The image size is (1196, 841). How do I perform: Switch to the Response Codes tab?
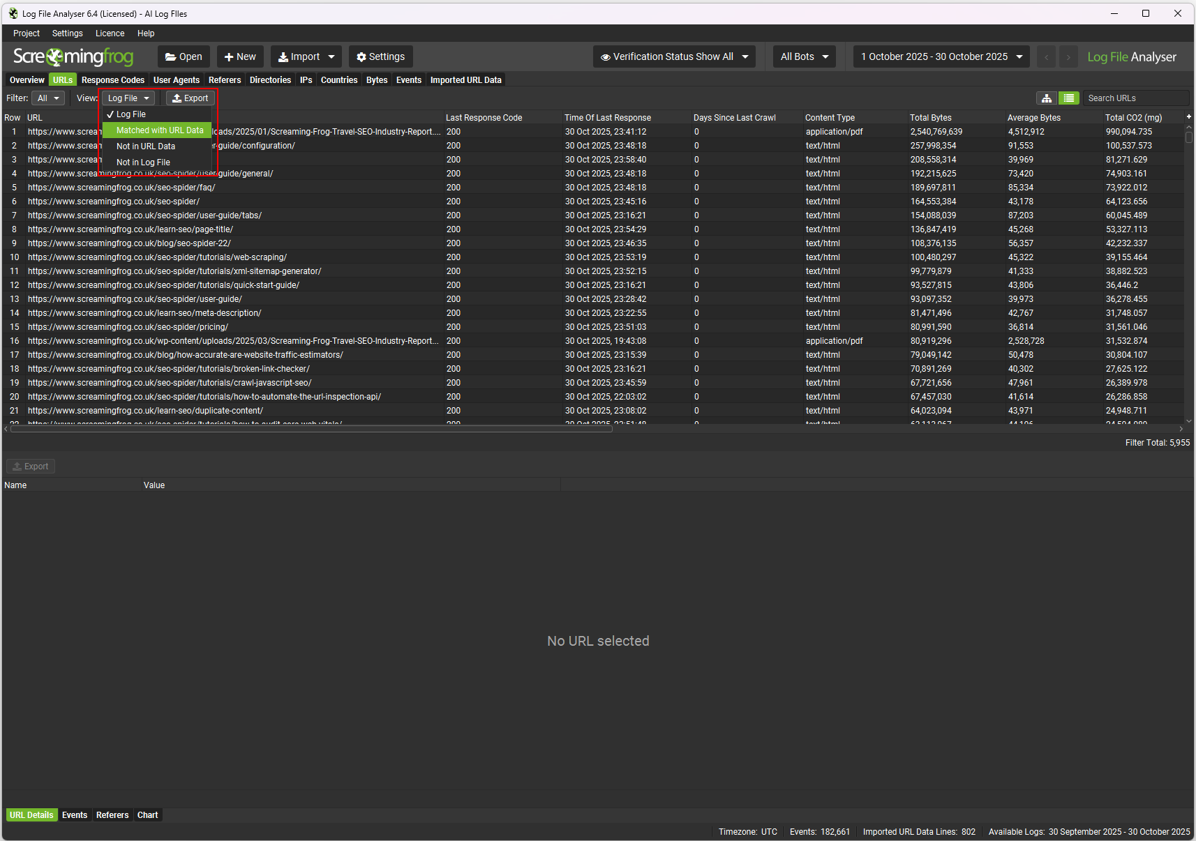click(x=113, y=80)
